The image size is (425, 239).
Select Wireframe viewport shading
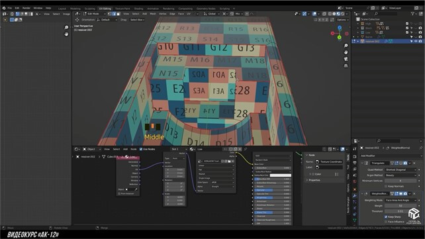tap(330, 13)
